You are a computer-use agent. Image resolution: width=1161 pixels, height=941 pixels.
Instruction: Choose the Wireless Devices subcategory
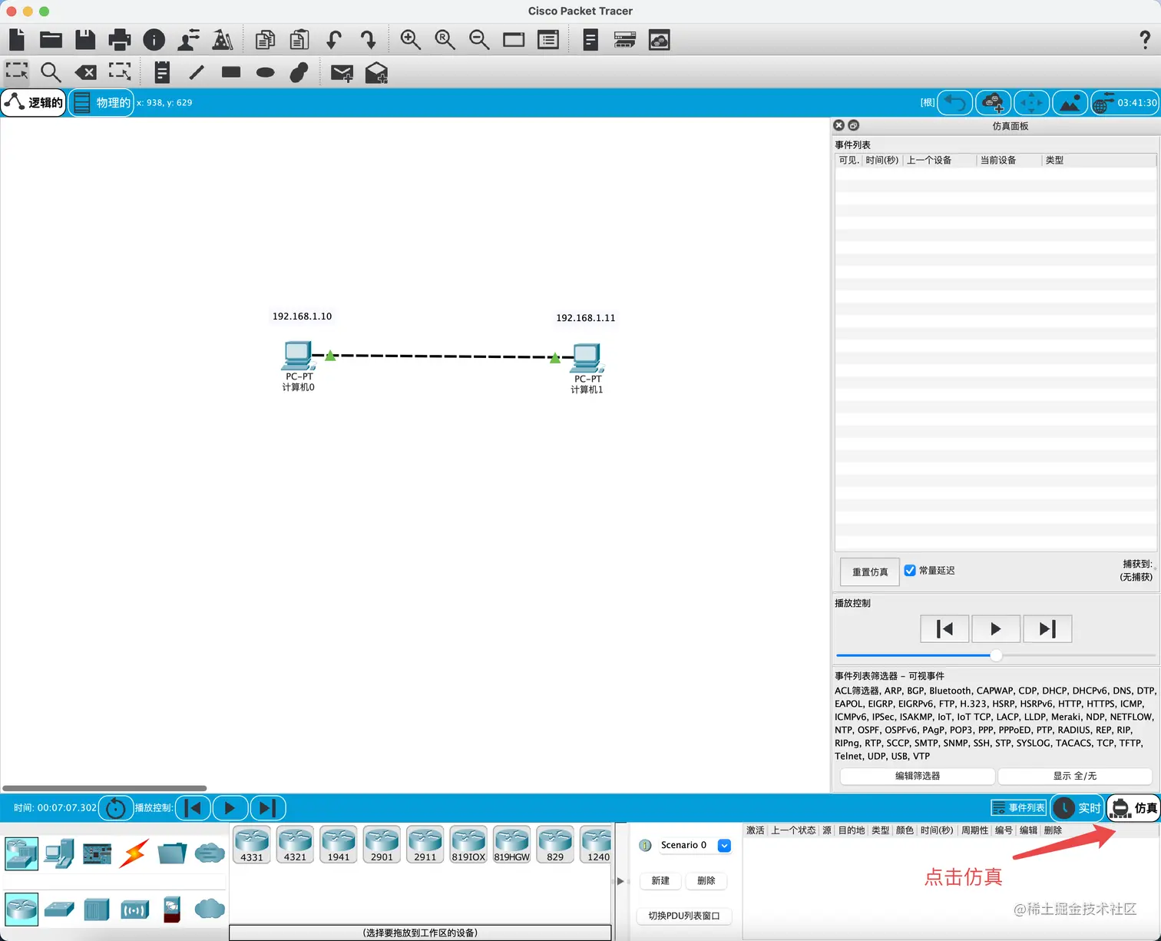[134, 910]
